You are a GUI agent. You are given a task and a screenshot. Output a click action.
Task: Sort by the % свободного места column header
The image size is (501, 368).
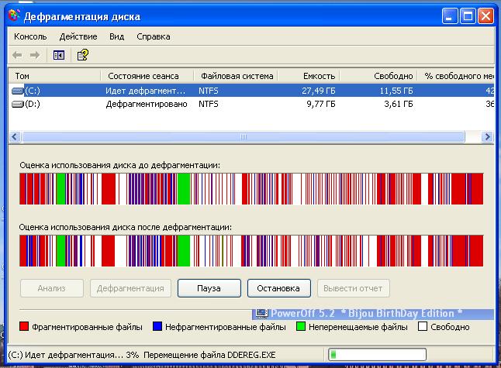coord(456,76)
